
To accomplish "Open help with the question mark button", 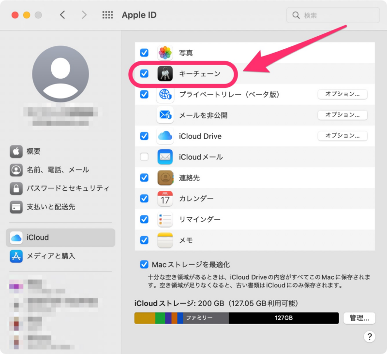I will pyautogui.click(x=370, y=337).
